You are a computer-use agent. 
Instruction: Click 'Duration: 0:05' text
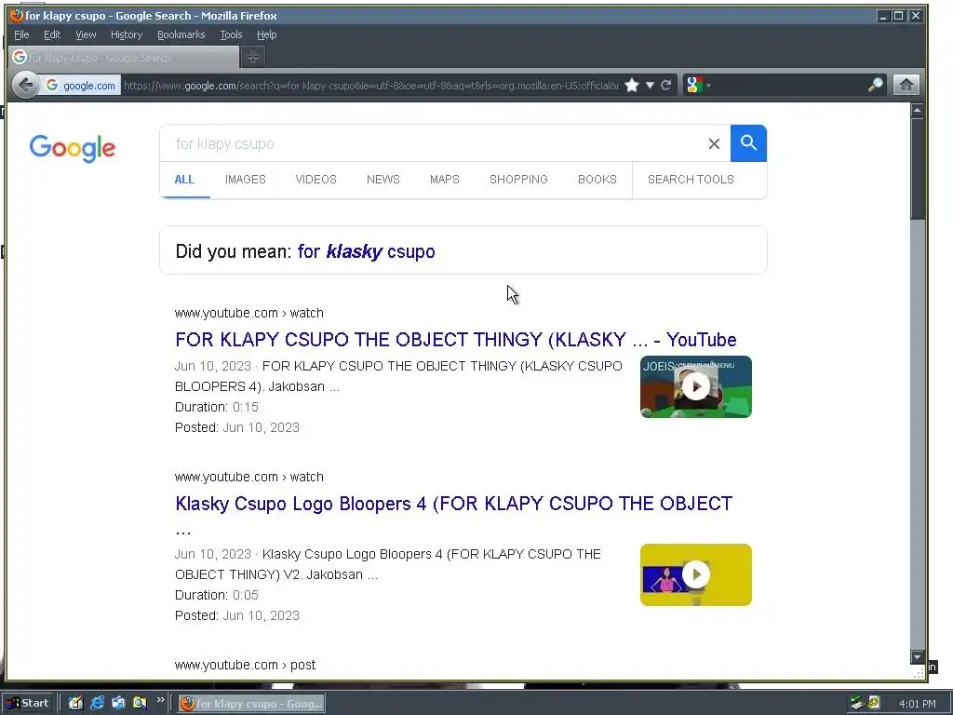click(x=216, y=595)
